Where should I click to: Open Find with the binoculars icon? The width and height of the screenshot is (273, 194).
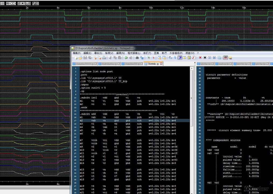point(137,58)
